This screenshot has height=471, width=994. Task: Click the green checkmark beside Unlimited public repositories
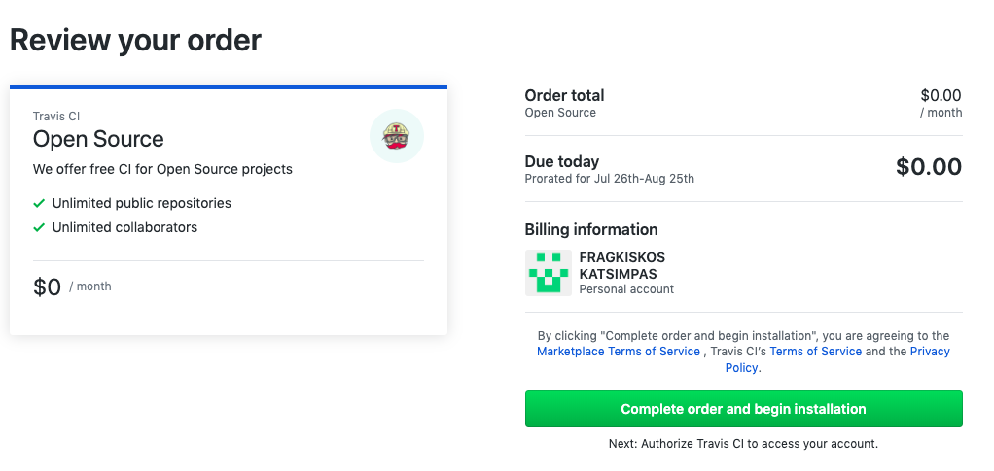tap(39, 203)
